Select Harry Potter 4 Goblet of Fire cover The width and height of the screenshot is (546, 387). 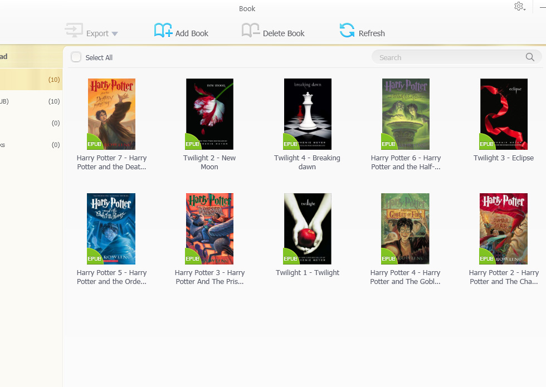[406, 229]
